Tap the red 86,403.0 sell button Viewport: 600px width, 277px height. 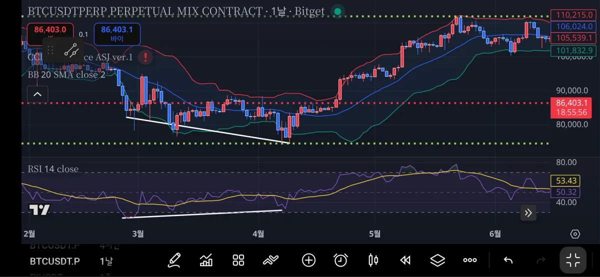(50, 34)
